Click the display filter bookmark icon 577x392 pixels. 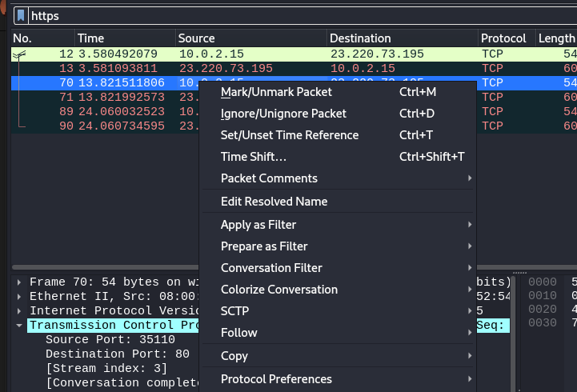(21, 15)
